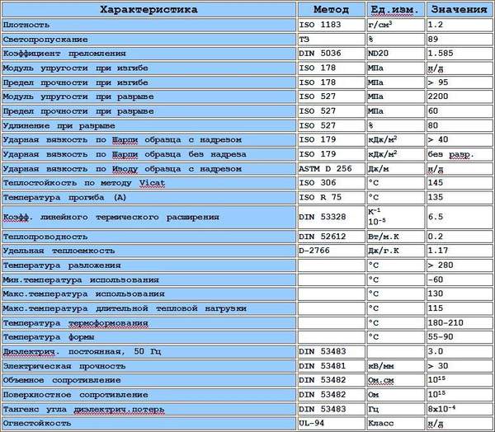
Task: Click the underlined word Vicat
Action: point(152,183)
